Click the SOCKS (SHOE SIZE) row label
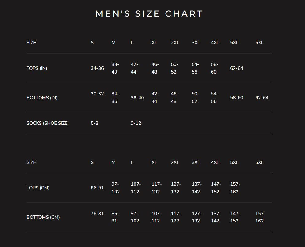This screenshot has height=247, width=305. (x=48, y=123)
